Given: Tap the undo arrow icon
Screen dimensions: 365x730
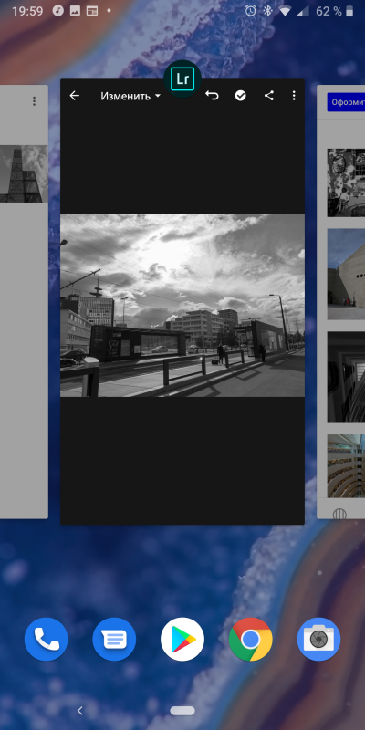Looking at the screenshot, I should 212,96.
